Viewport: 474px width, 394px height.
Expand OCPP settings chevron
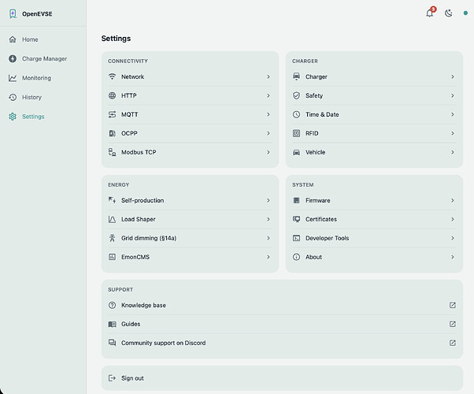tap(268, 133)
